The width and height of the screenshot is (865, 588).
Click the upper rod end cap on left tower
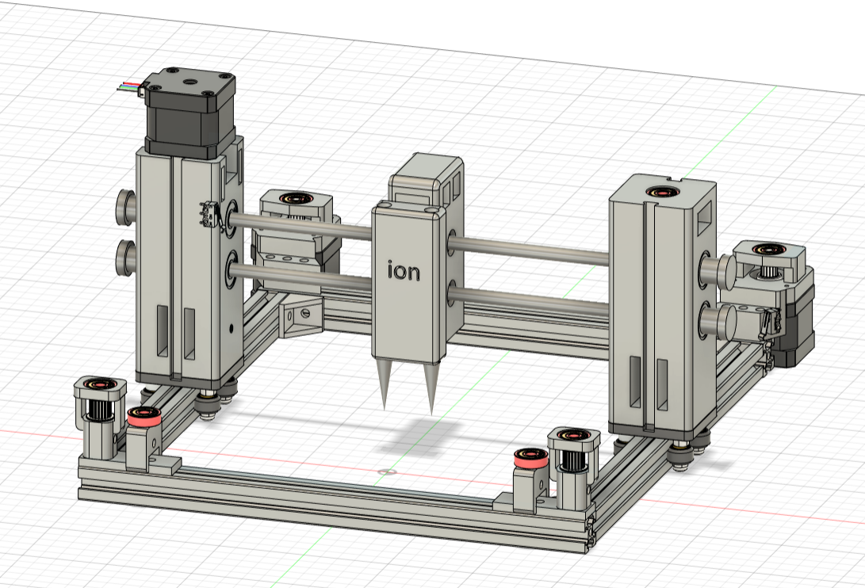pyautogui.click(x=126, y=207)
